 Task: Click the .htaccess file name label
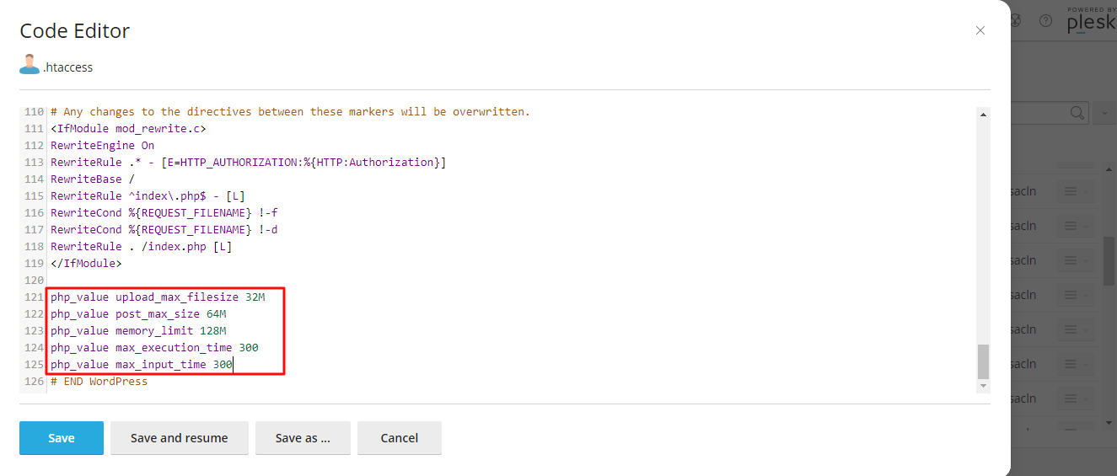click(67, 67)
